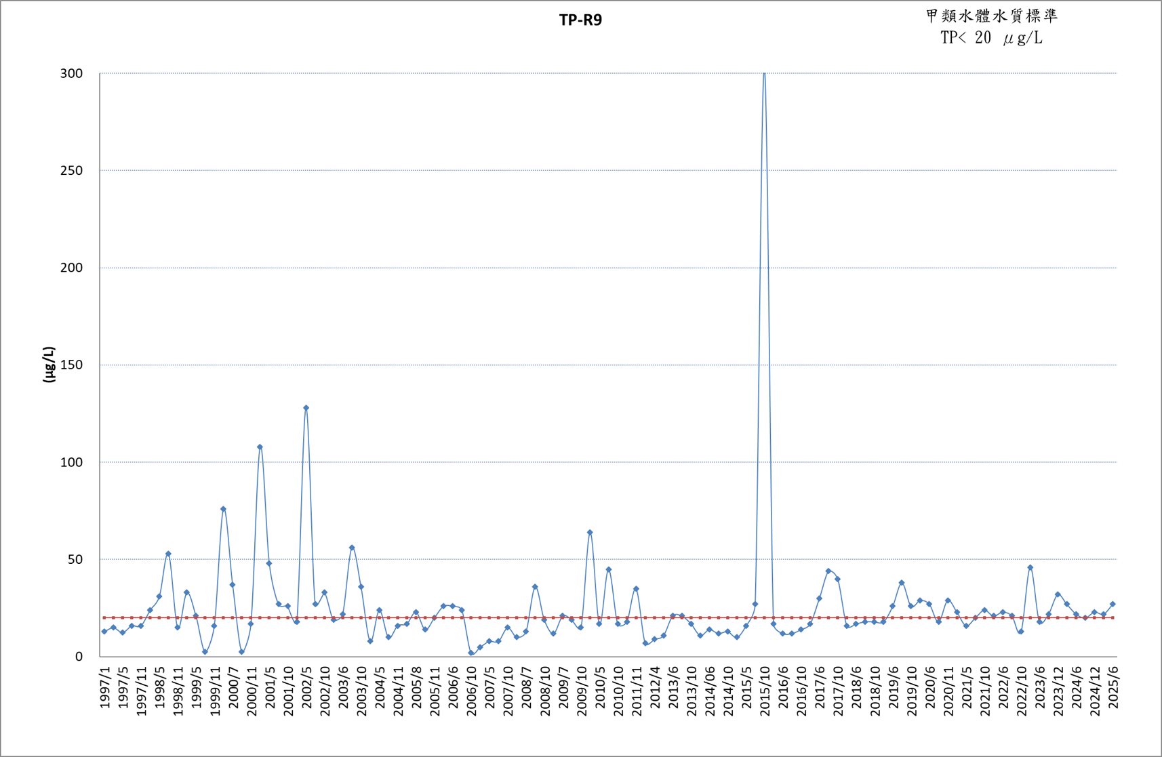Select the 300 y-axis tick label
The image size is (1162, 757).
pos(71,73)
